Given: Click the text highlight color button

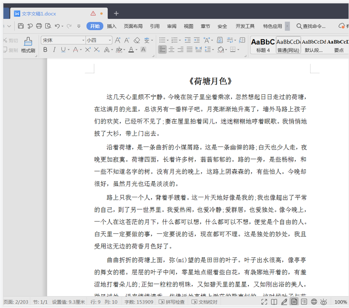Looking at the screenshot, I should tap(119, 49).
